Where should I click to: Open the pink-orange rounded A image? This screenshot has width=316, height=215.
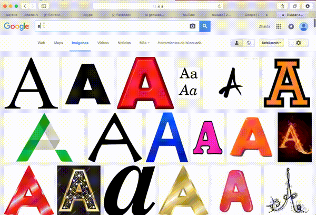(236, 190)
